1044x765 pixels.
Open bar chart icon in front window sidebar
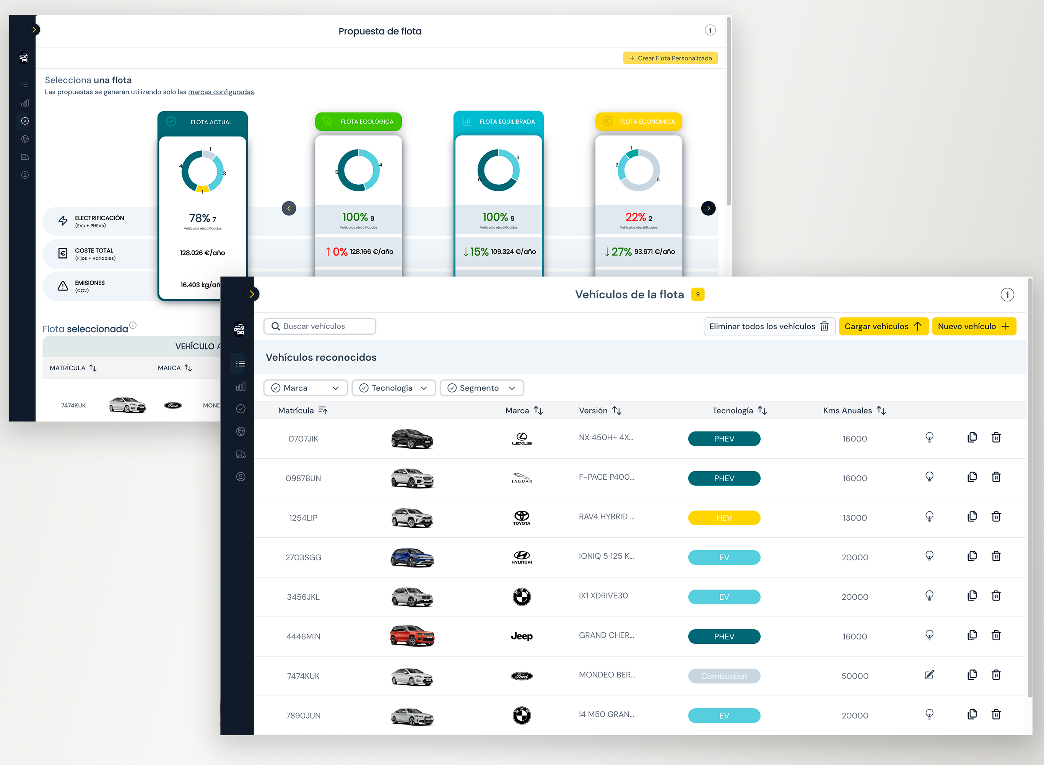coord(240,386)
